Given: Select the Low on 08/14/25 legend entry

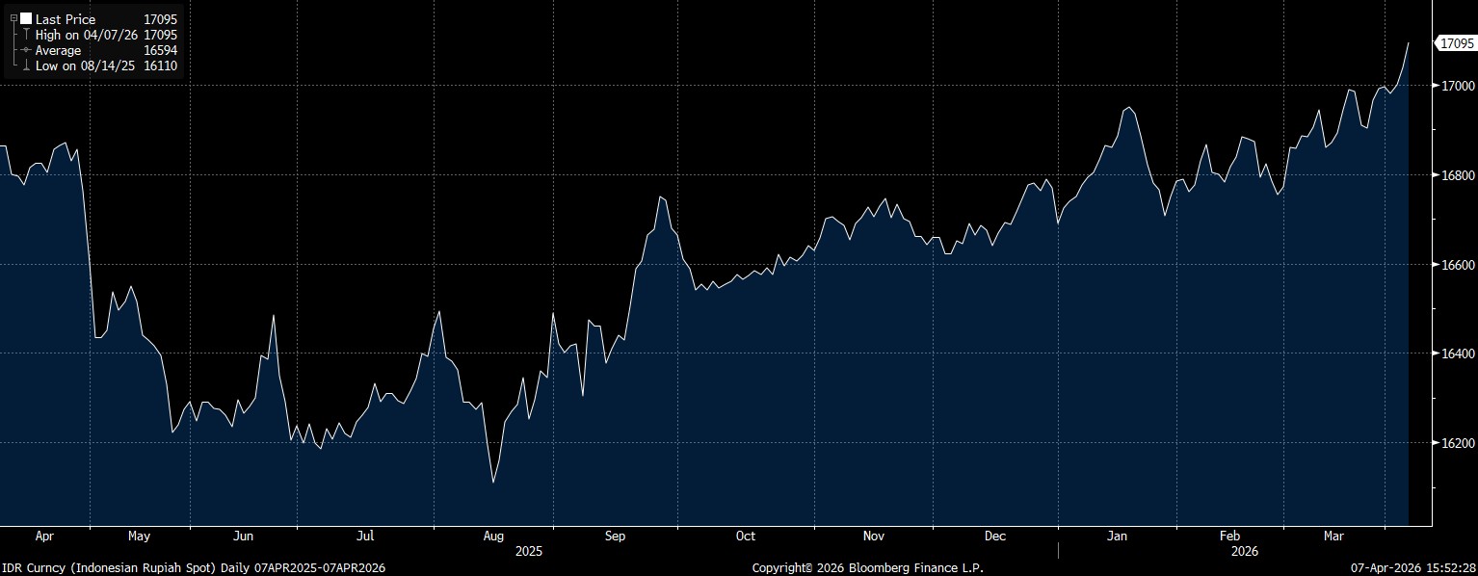Looking at the screenshot, I should 85,65.
